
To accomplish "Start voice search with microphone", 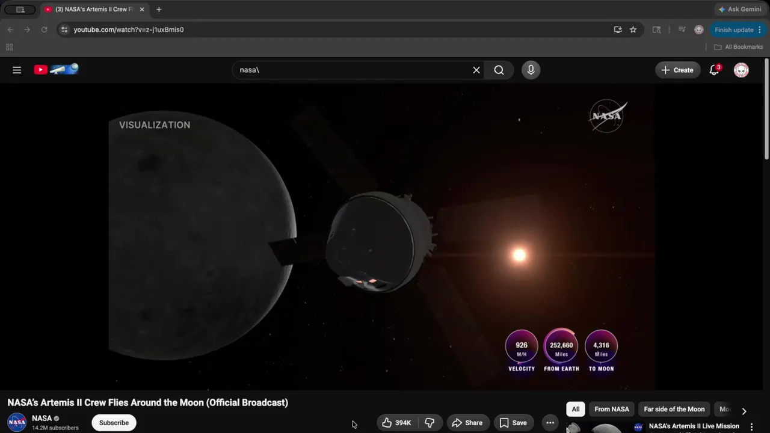I will tap(531, 70).
